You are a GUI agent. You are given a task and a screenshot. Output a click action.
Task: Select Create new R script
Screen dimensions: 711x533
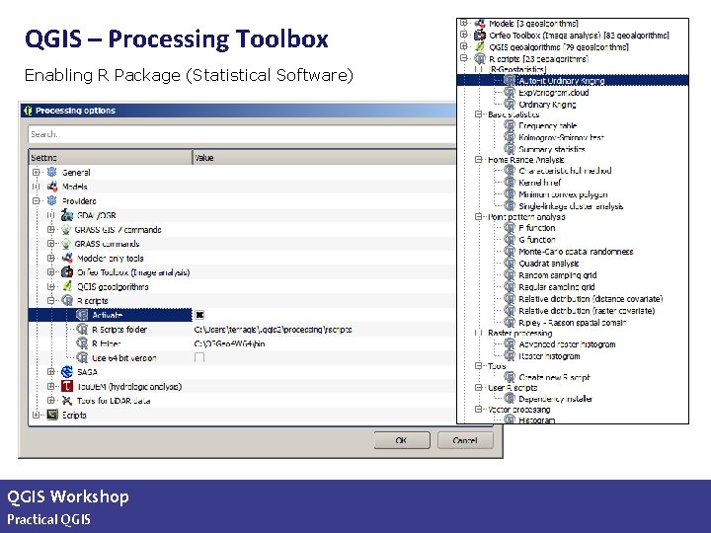click(554, 377)
